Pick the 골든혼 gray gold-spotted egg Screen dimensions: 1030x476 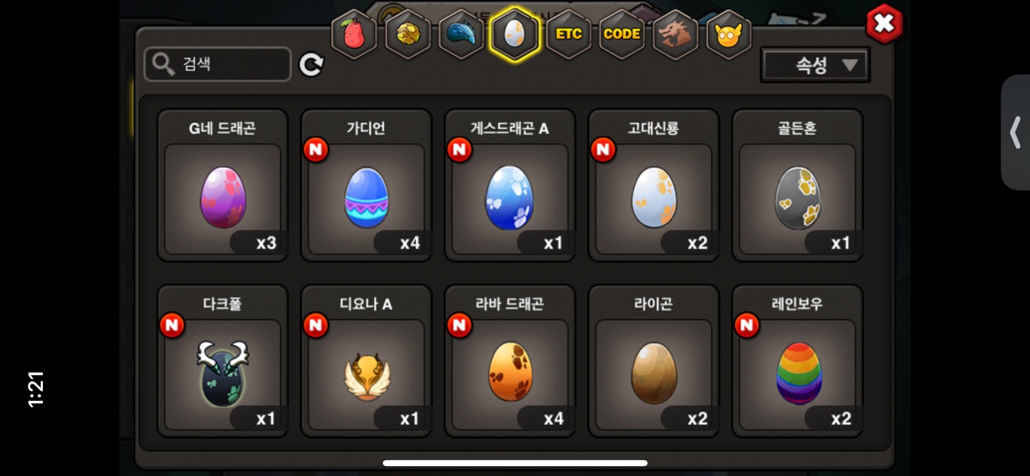[x=798, y=185]
